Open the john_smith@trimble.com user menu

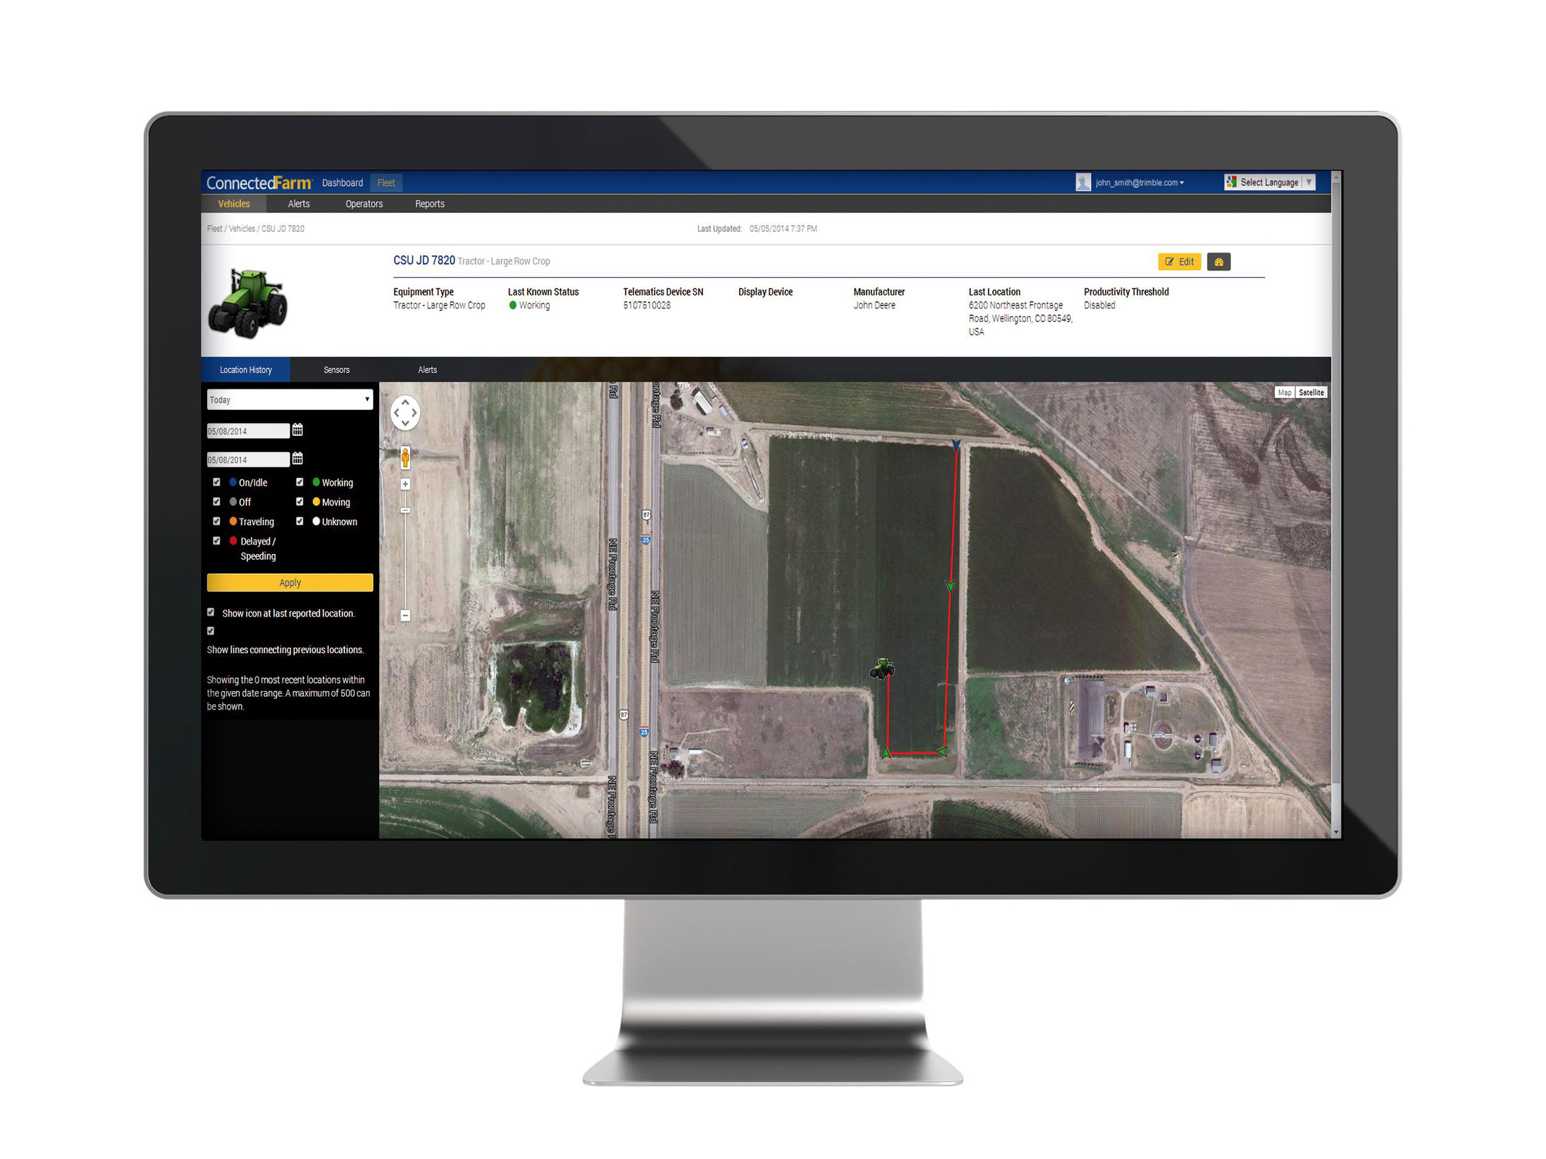(1138, 183)
